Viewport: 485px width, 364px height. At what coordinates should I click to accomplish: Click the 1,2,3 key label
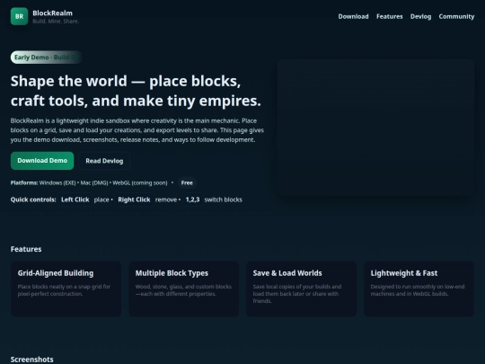[192, 200]
